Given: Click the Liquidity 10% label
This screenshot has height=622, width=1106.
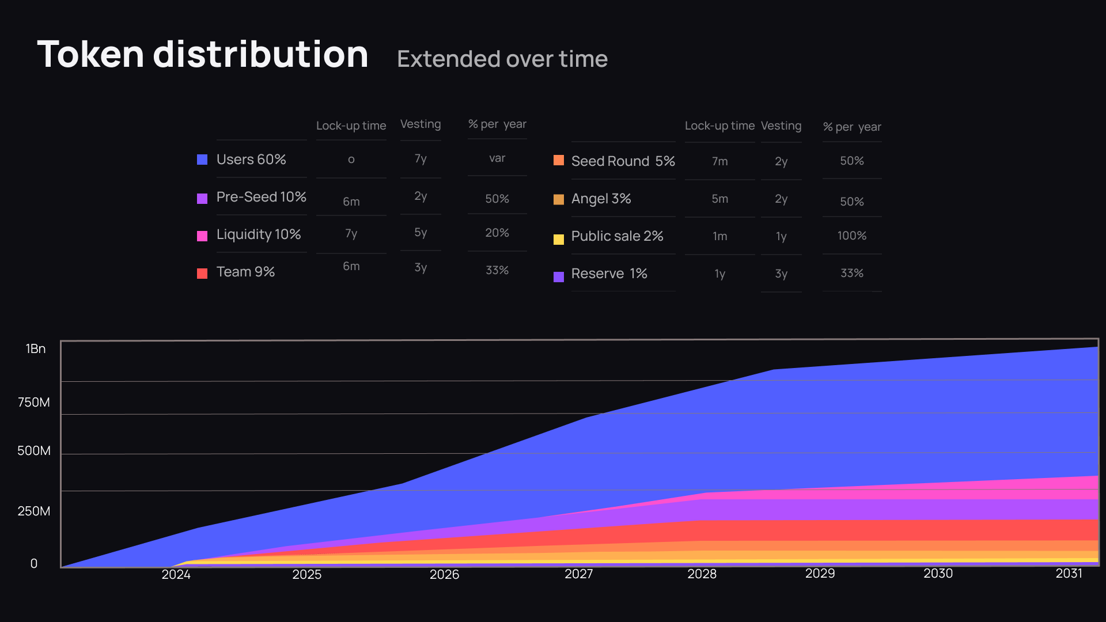Looking at the screenshot, I should 259,234.
